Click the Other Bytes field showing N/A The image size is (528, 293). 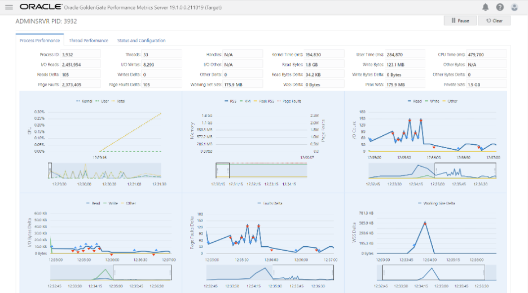pos(486,64)
